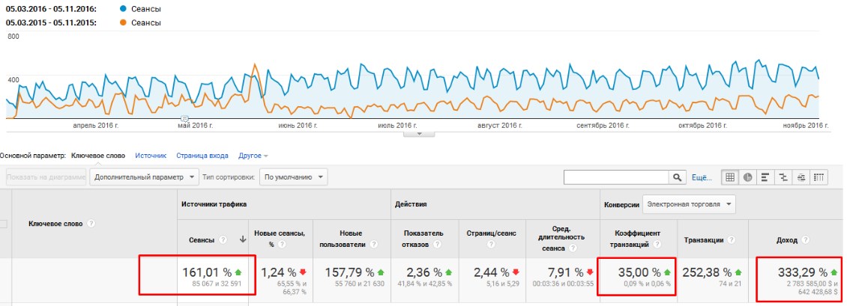Sort by the Показатель отказов column header
Image resolution: width=847 pixels, height=306 pixels.
(423, 239)
